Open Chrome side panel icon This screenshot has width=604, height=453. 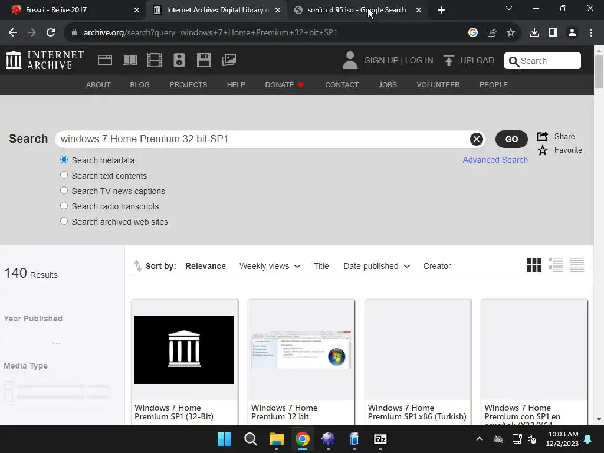pyautogui.click(x=553, y=33)
